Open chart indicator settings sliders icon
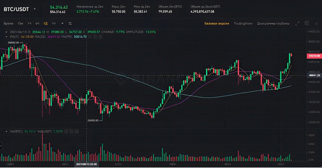Viewport: 322px width, 168px height. coord(70,24)
